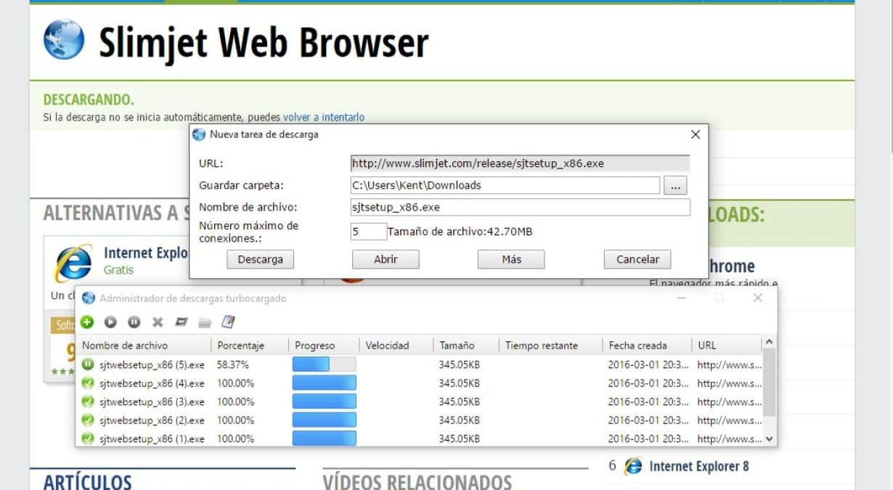Sort by URL column header
This screenshot has width=893, height=490.
[x=727, y=346]
